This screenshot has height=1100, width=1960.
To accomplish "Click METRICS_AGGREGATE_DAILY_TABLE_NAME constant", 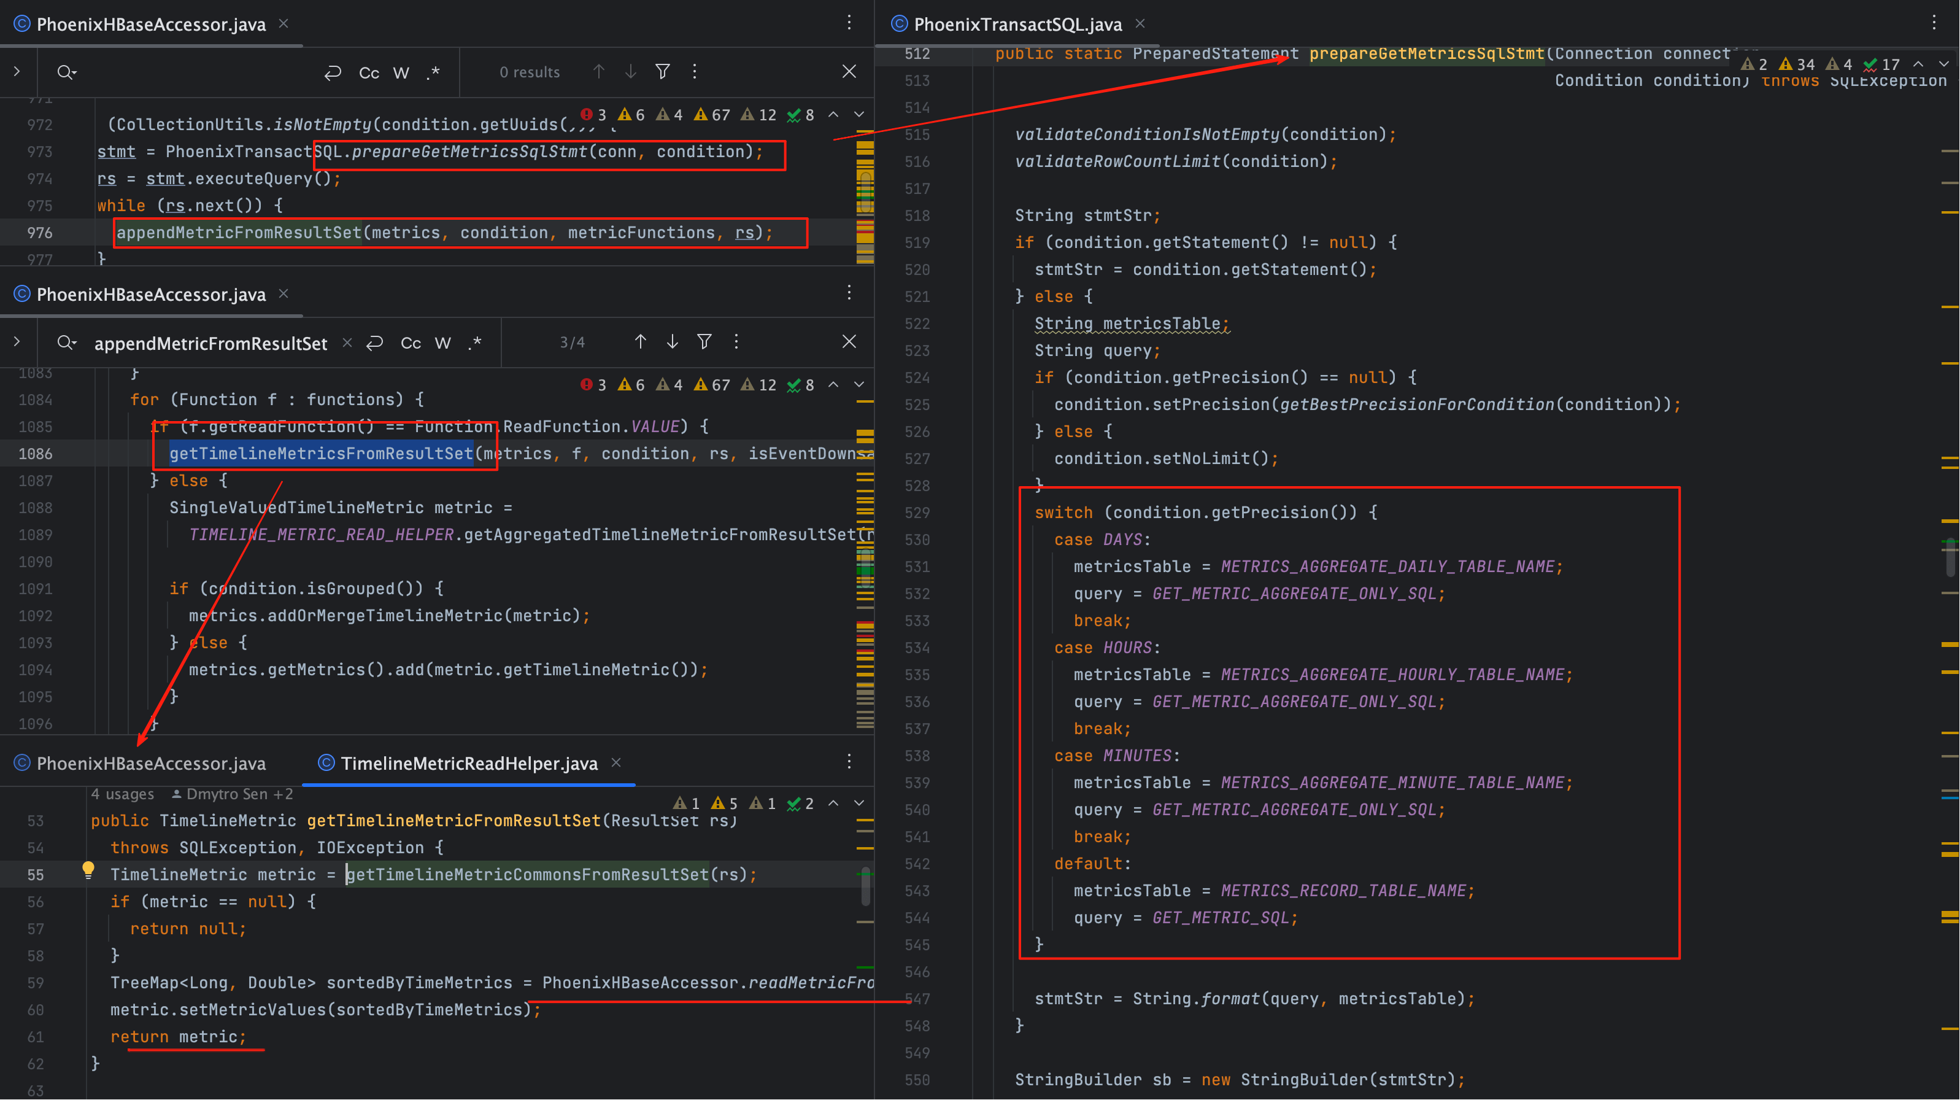I will point(1388,567).
